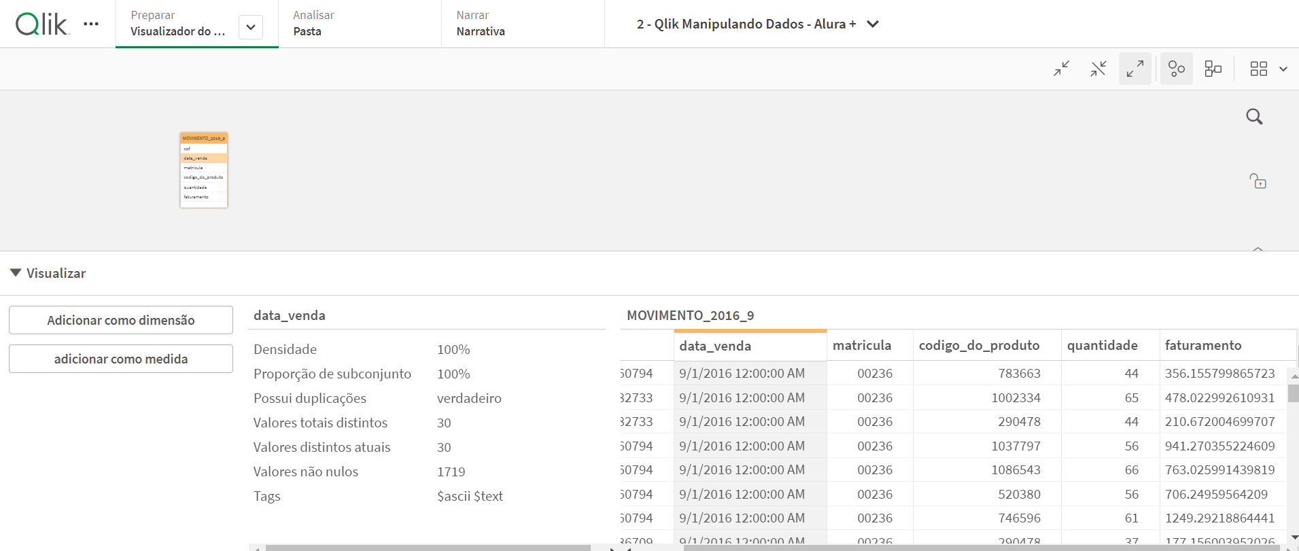
Task: Open the Preparar dropdown arrow
Action: pyautogui.click(x=251, y=27)
